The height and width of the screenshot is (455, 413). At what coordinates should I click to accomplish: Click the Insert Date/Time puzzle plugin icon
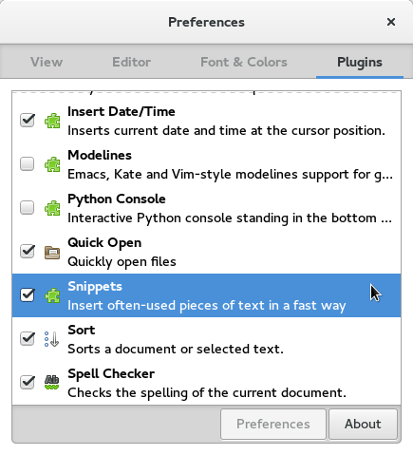click(52, 121)
